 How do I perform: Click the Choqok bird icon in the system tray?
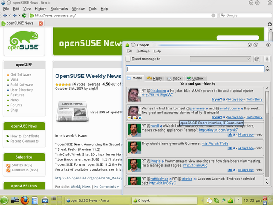click(231, 200)
